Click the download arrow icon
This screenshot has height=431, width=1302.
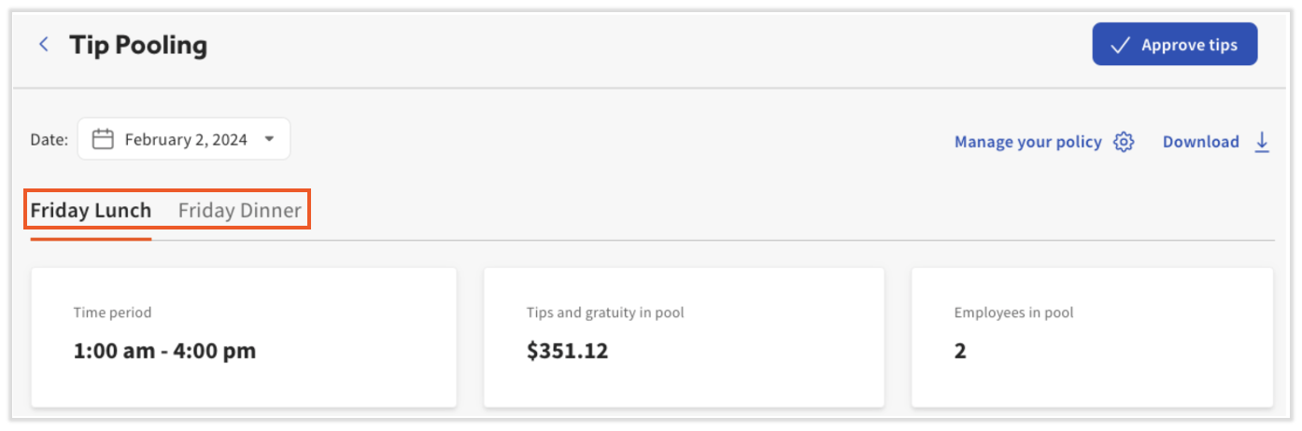click(1262, 142)
